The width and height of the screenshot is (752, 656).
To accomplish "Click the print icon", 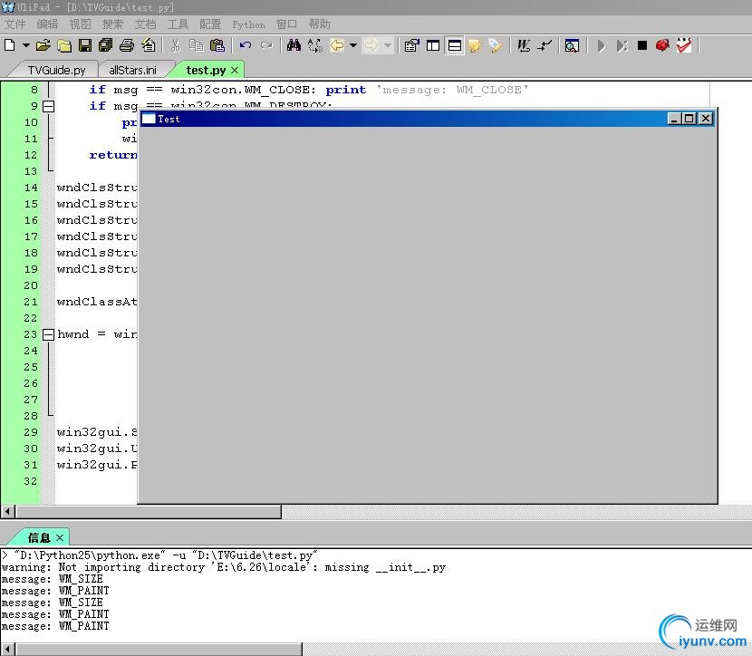I will pyautogui.click(x=127, y=45).
